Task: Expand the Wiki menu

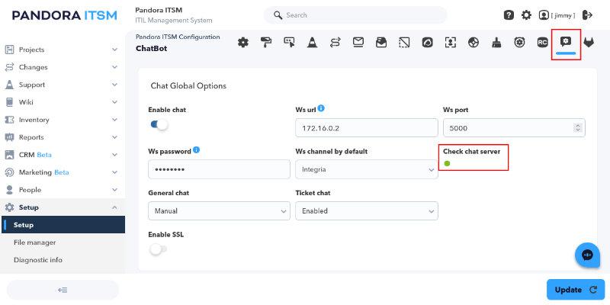Action: coord(63,102)
